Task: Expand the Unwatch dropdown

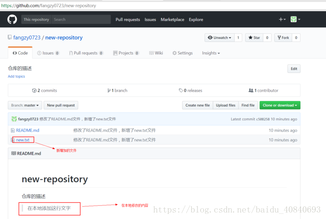Action: pyautogui.click(x=219, y=38)
